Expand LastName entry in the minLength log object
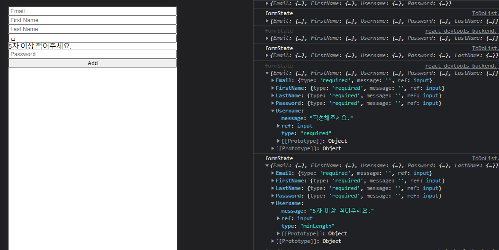 coord(273,188)
